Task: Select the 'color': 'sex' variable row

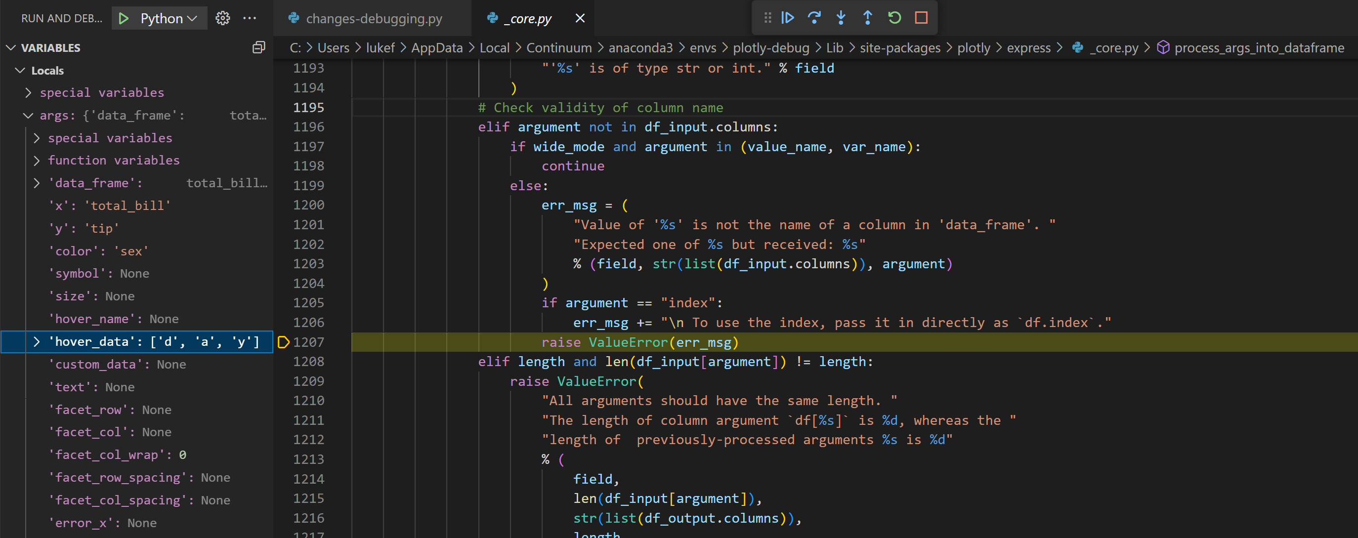Action: (x=137, y=251)
